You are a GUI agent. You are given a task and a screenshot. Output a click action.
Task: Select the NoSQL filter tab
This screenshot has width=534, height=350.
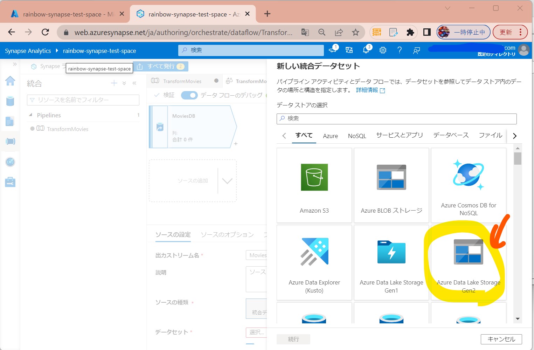[357, 136]
